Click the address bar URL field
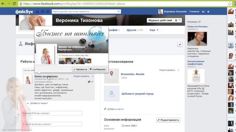Viewport: 236px width, 132px height. pyautogui.click(x=123, y=4)
